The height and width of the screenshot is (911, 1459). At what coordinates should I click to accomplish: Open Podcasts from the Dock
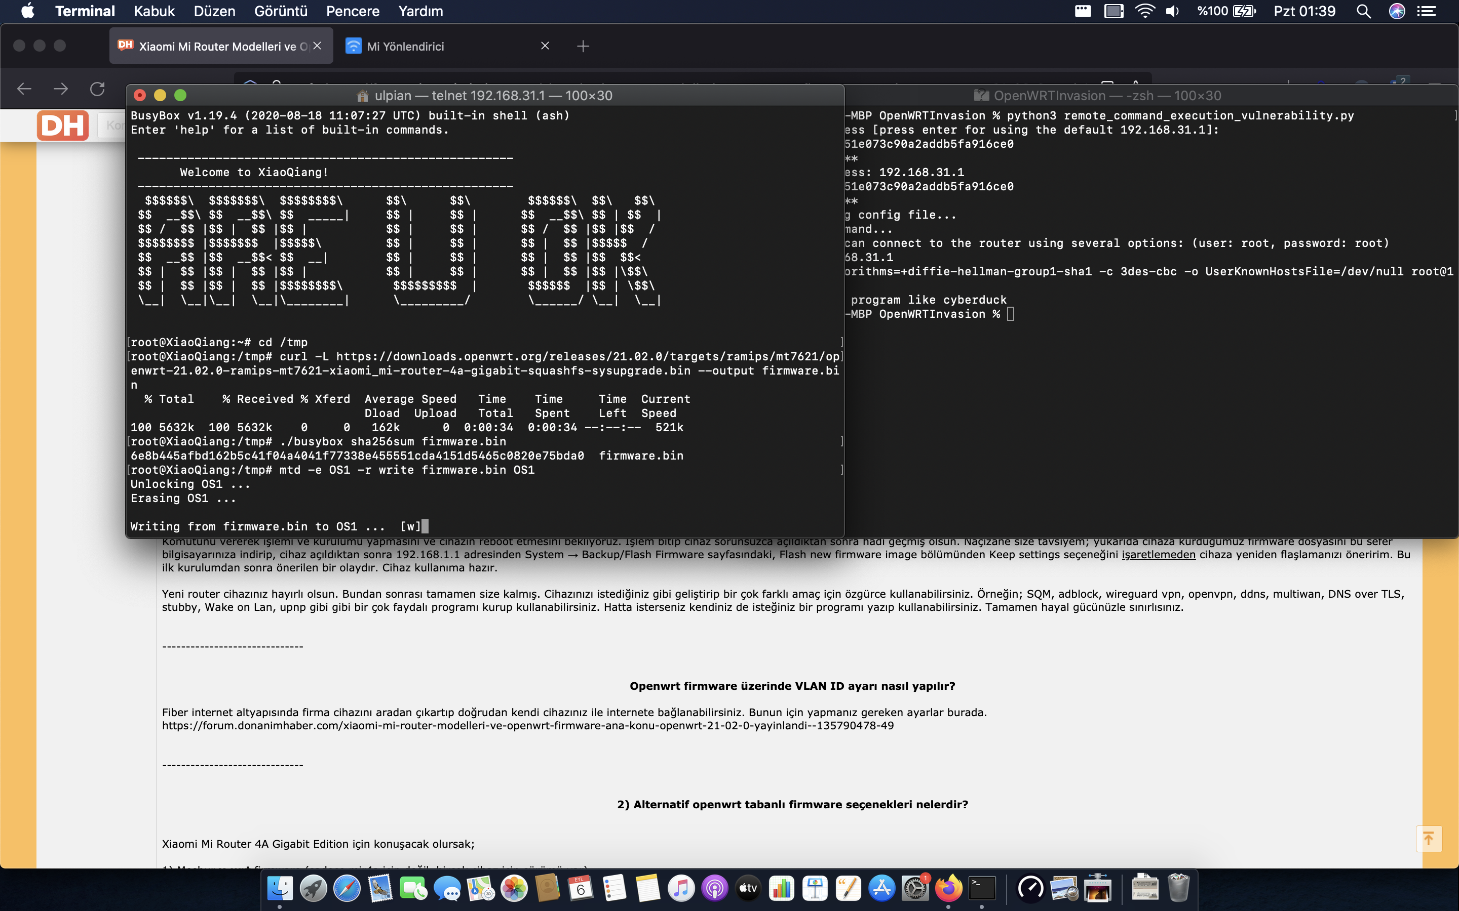pyautogui.click(x=715, y=888)
